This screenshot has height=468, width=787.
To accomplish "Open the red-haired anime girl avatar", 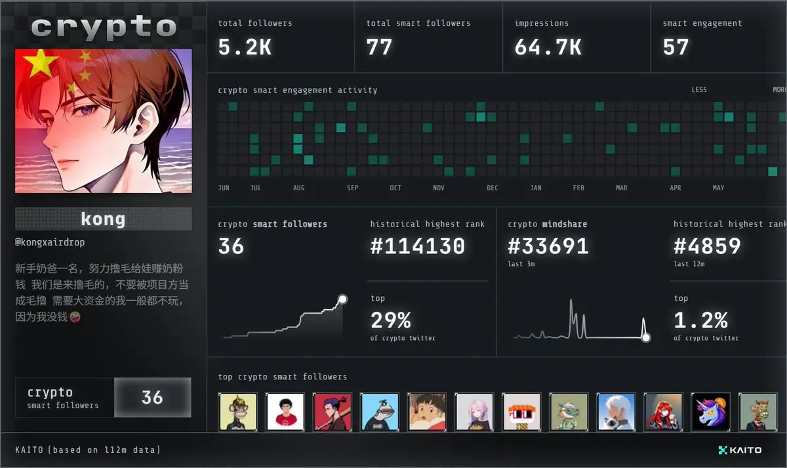I will (x=663, y=412).
